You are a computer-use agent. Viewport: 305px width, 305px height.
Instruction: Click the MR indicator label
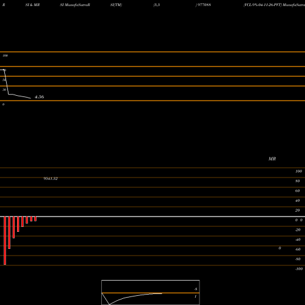tap(272, 159)
